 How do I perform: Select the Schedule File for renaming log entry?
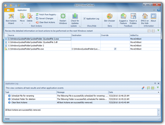(x=82, y=96)
